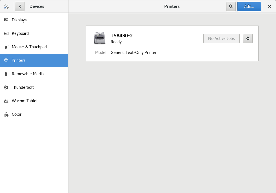The image size is (276, 193).
Task: Click the Thunderbolt lightning icon
Action: (x=6, y=87)
